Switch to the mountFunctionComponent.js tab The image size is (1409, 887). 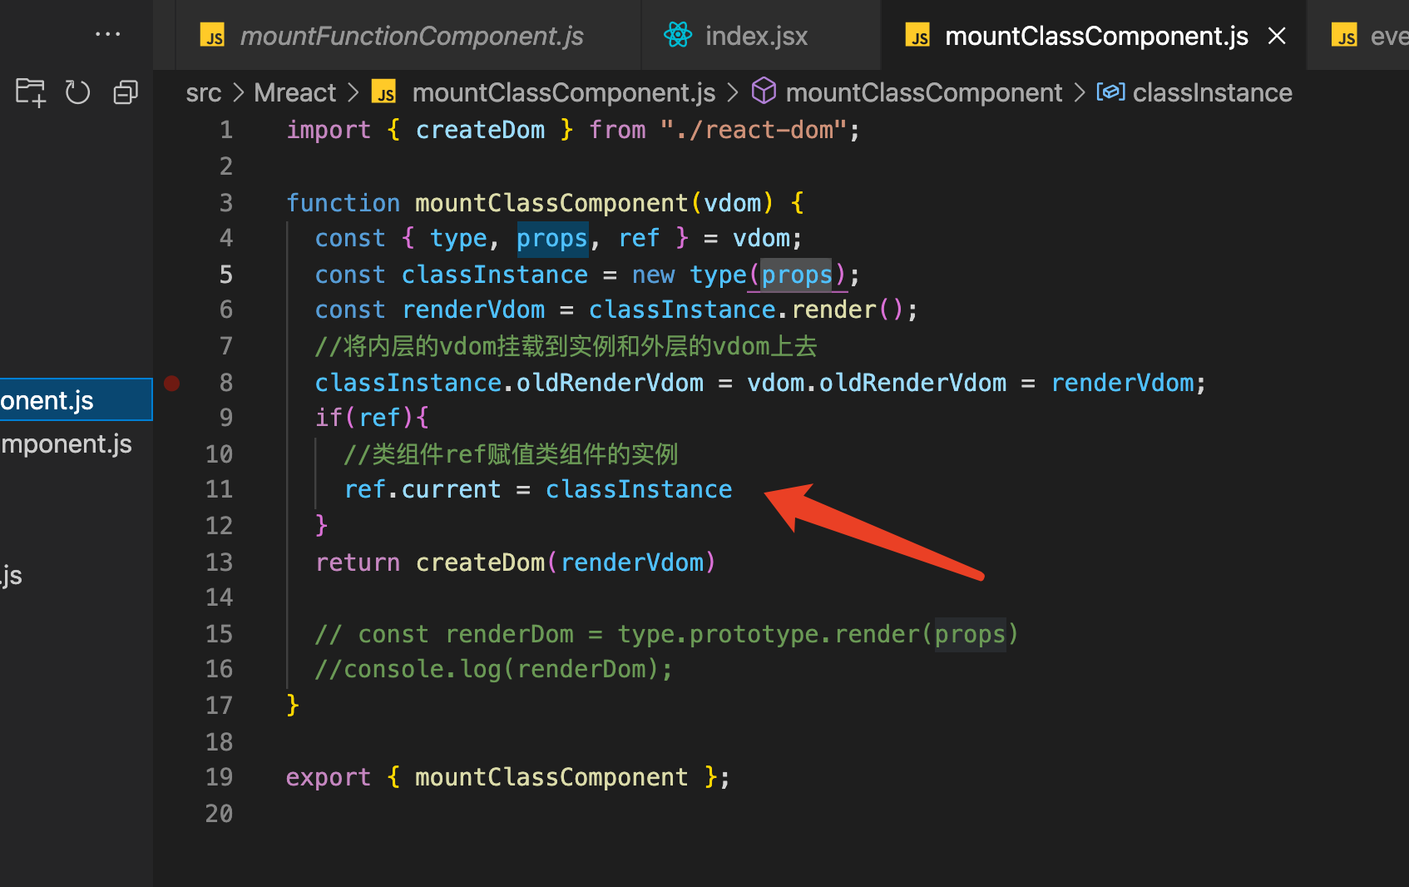[x=411, y=35]
